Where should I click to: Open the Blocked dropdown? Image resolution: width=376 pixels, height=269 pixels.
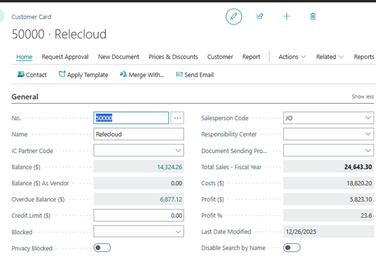pos(178,232)
